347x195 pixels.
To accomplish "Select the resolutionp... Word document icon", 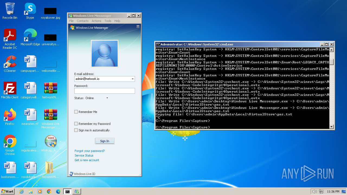I will (30, 170).
